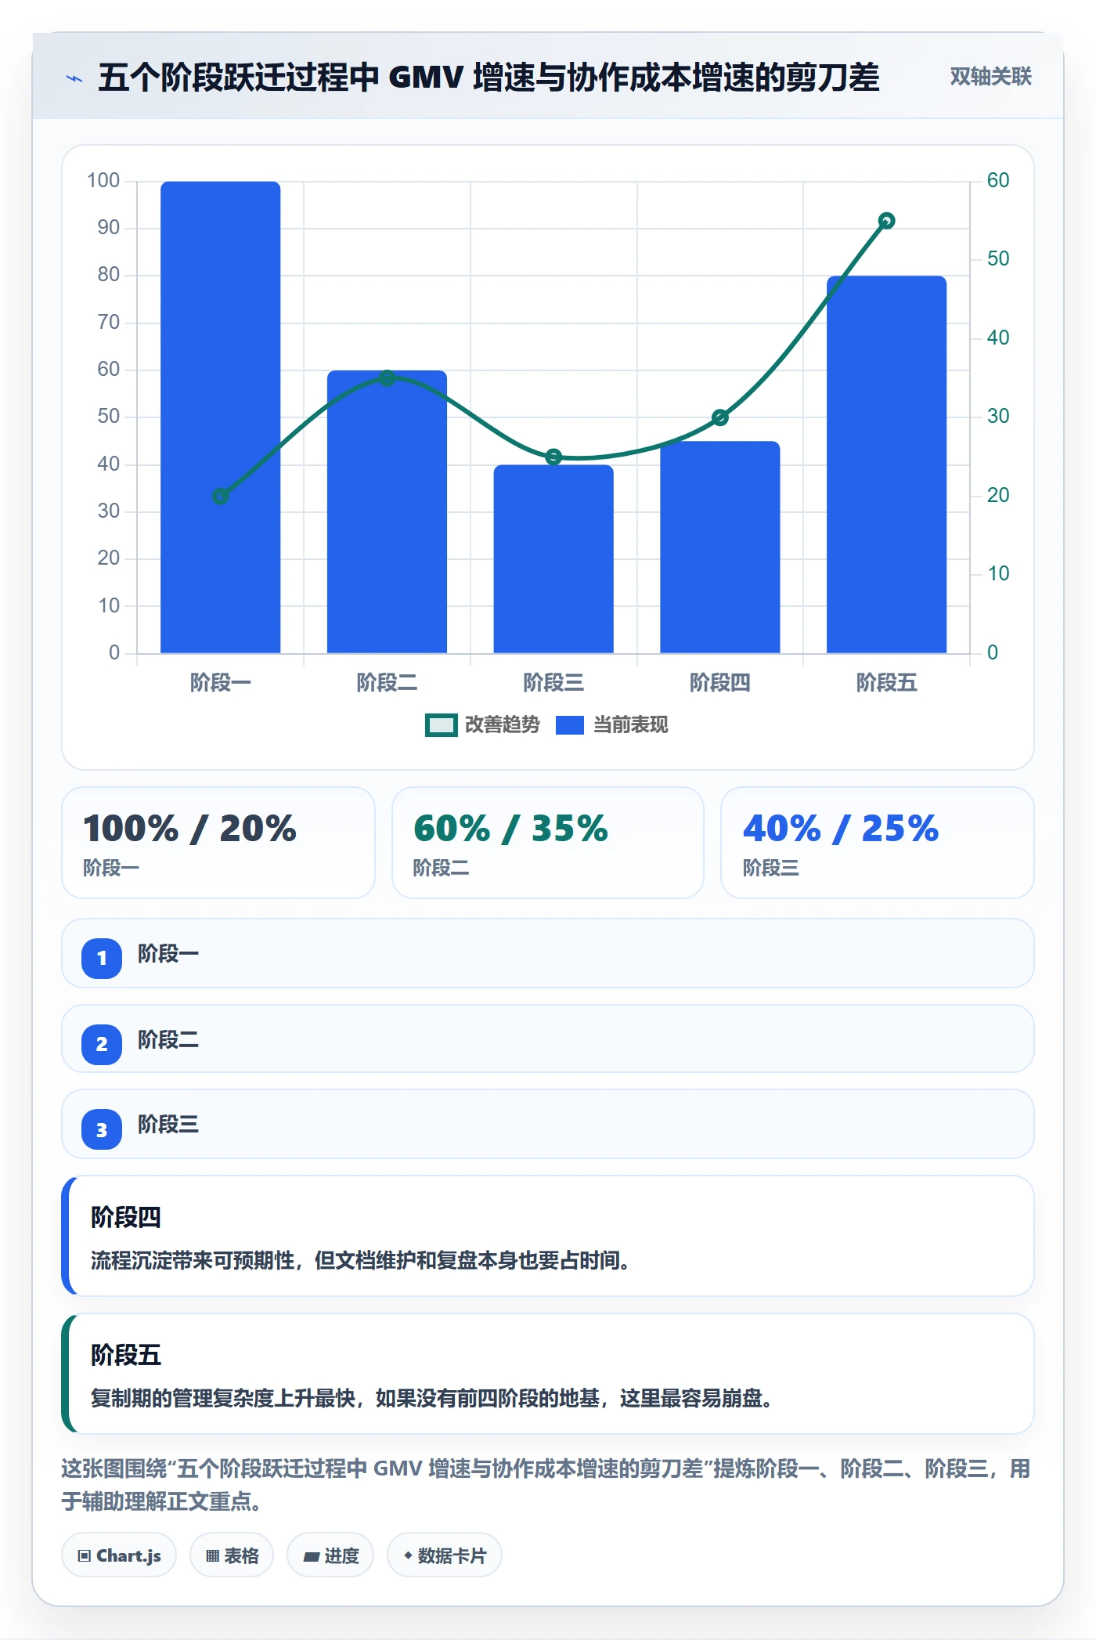Click the lightning icon beside the title

(x=74, y=78)
